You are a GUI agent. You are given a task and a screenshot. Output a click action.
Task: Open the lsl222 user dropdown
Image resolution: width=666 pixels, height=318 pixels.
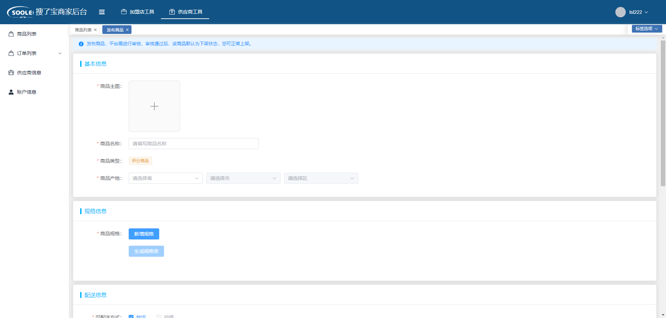pos(639,12)
